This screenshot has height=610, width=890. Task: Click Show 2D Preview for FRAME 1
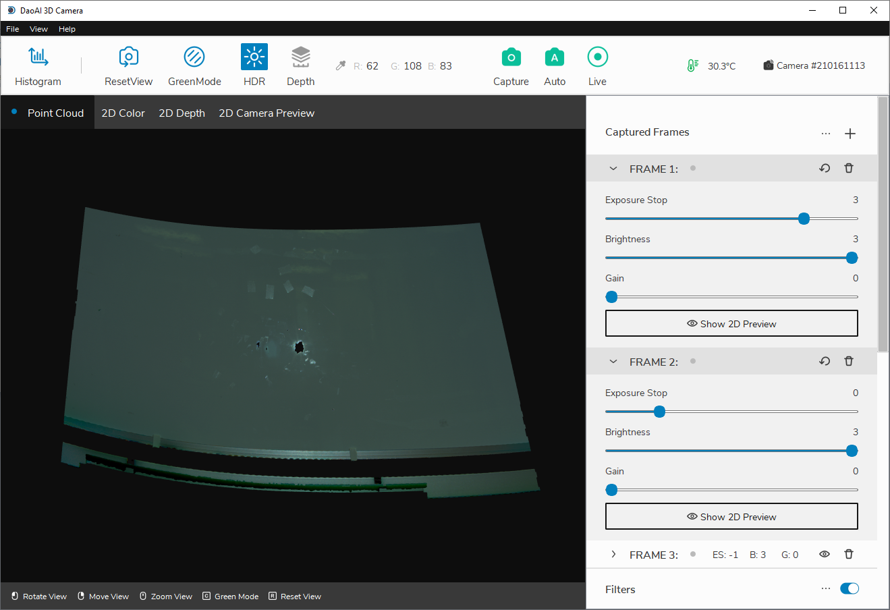[x=731, y=324]
